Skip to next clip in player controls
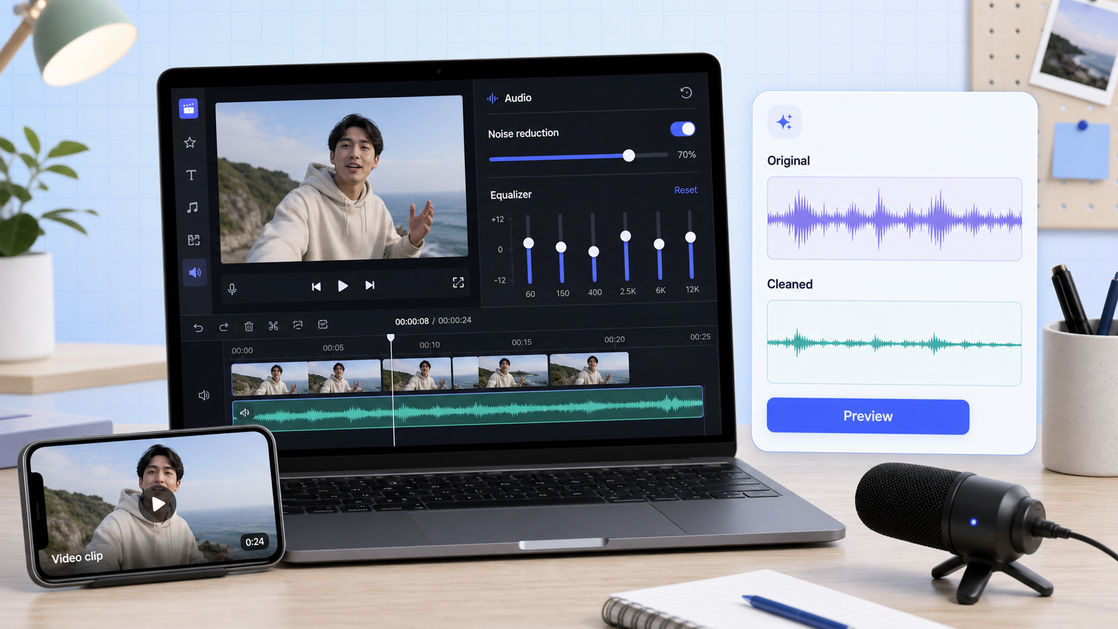1118x629 pixels. coord(370,285)
